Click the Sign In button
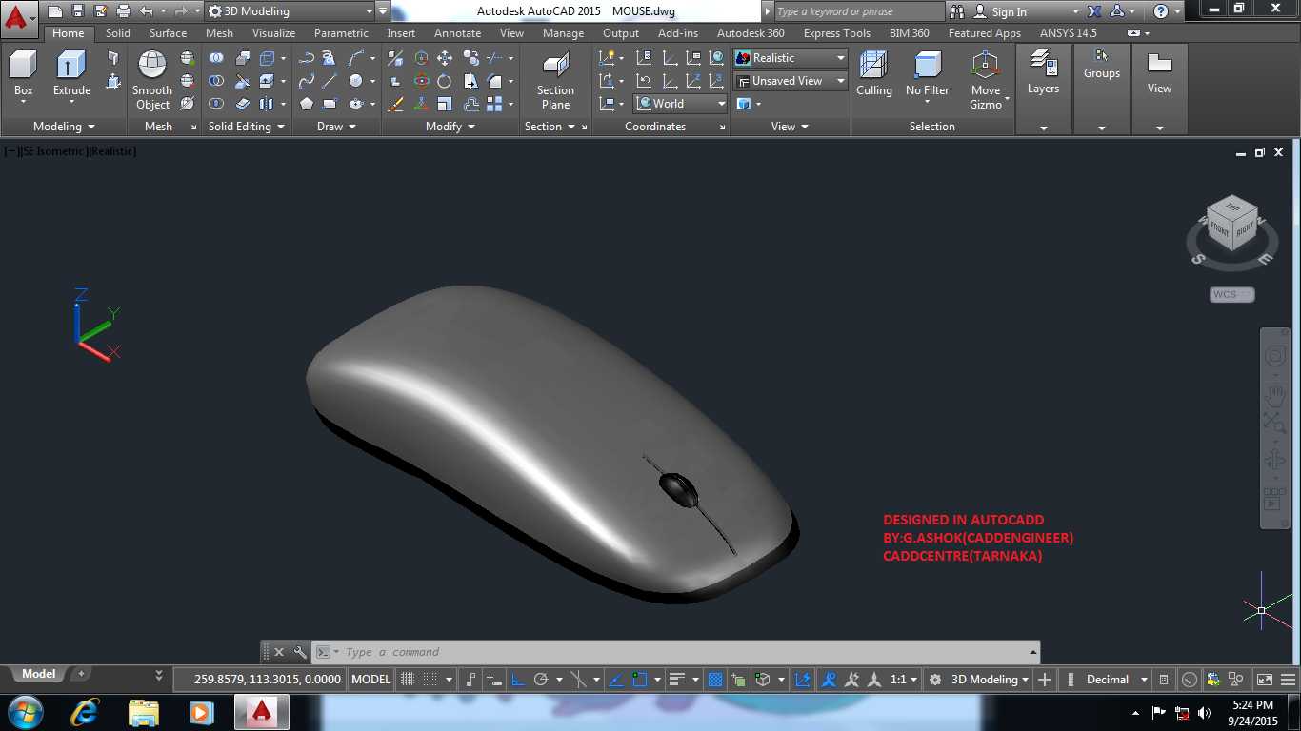1301x731 pixels. coord(1000,11)
